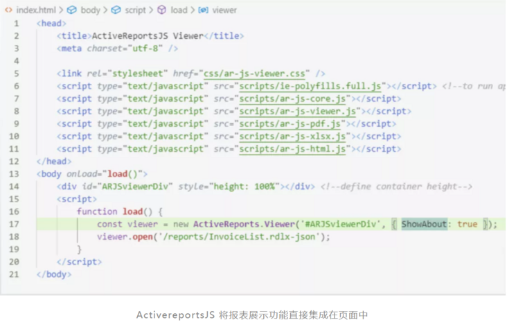Click the 'true' value on line 17
The image size is (507, 327).
point(468,224)
